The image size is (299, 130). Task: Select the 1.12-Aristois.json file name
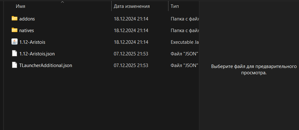(37, 54)
